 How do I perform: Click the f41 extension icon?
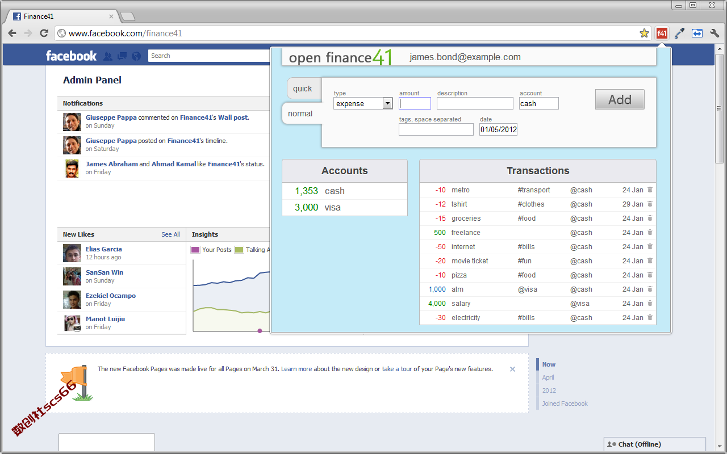(x=662, y=33)
